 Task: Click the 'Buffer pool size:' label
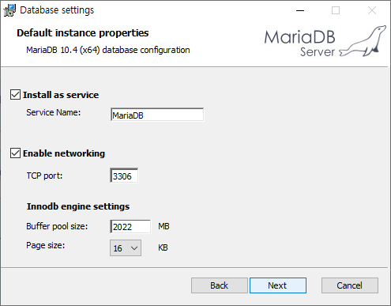pos(57,226)
